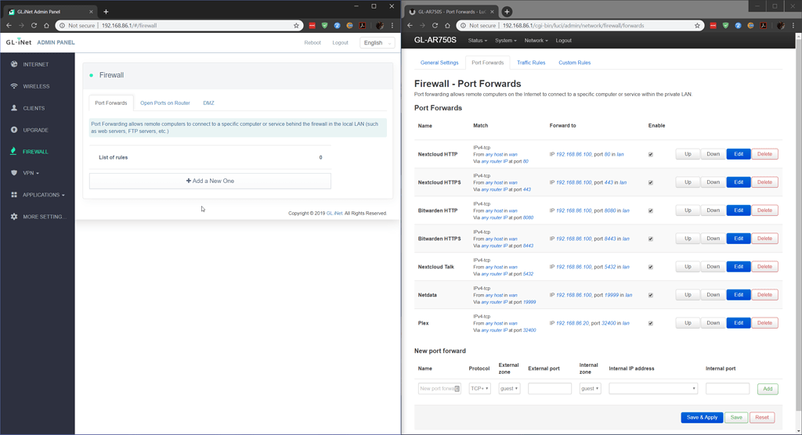Click the GL.iNet logo

[19, 42]
